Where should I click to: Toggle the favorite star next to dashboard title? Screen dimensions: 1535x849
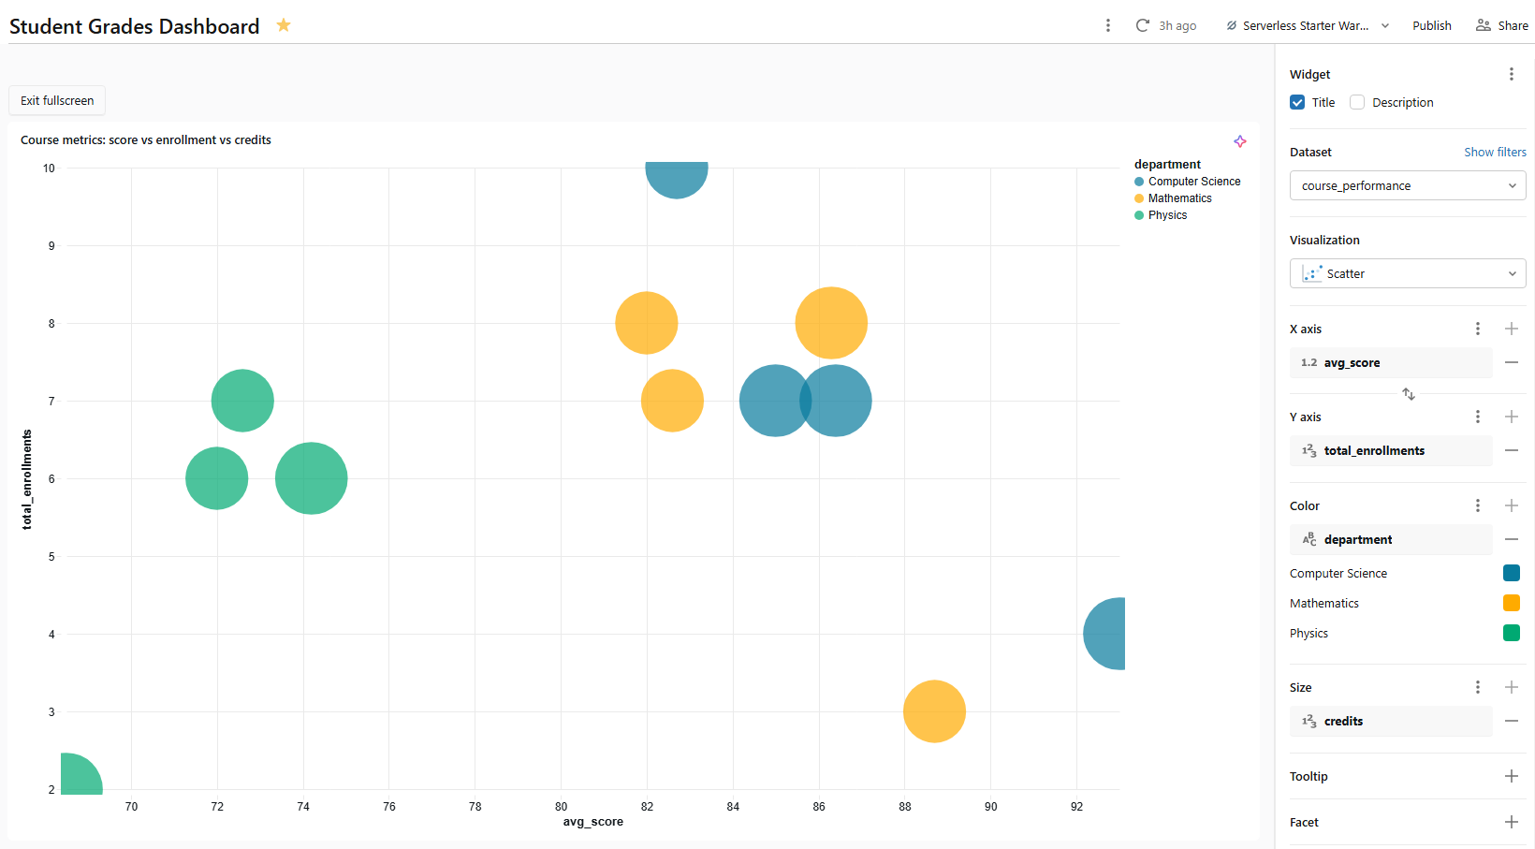(284, 25)
